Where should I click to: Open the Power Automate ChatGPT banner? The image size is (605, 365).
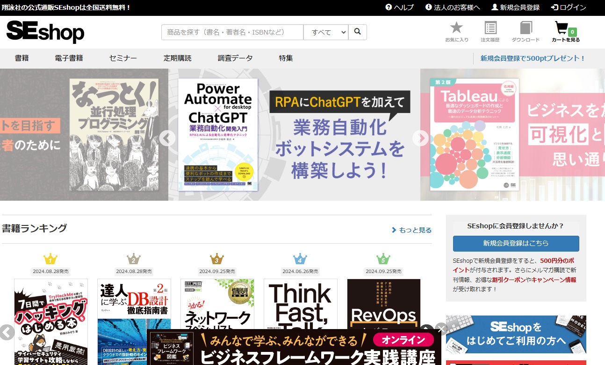point(294,134)
